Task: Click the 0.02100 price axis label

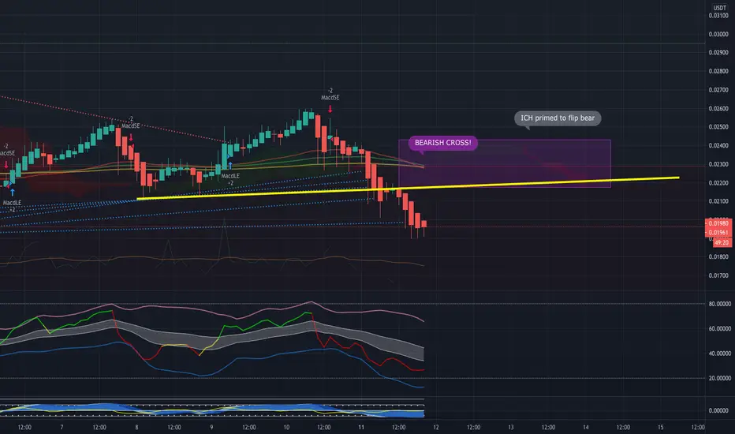Action: pyautogui.click(x=718, y=201)
